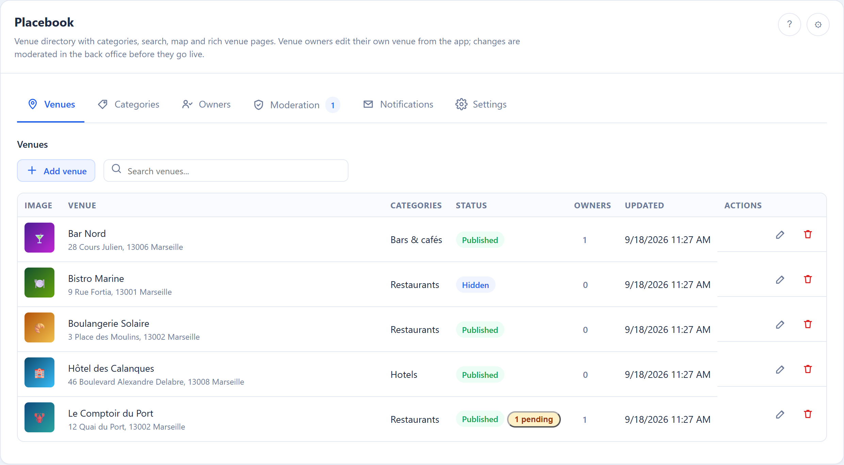
Task: Delete the Hôtel des Calanques venue
Action: pos(808,369)
